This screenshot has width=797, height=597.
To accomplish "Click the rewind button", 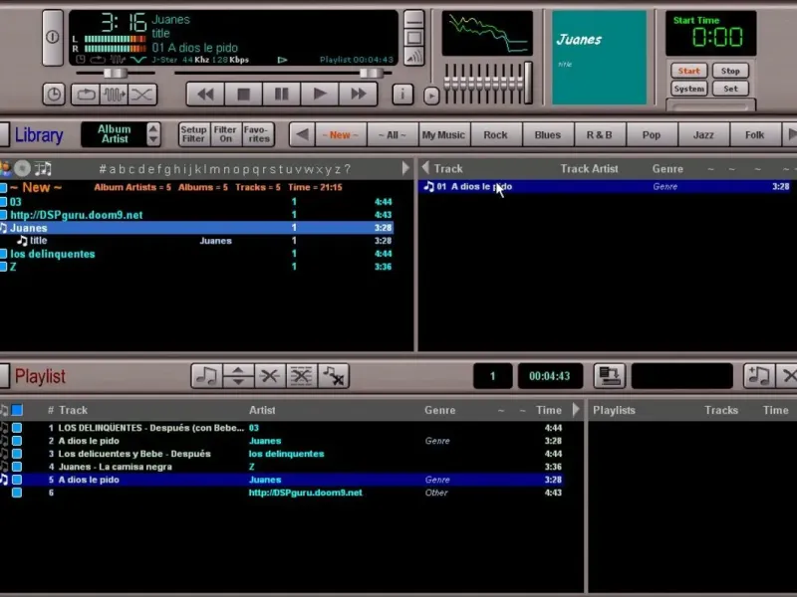I will (205, 94).
